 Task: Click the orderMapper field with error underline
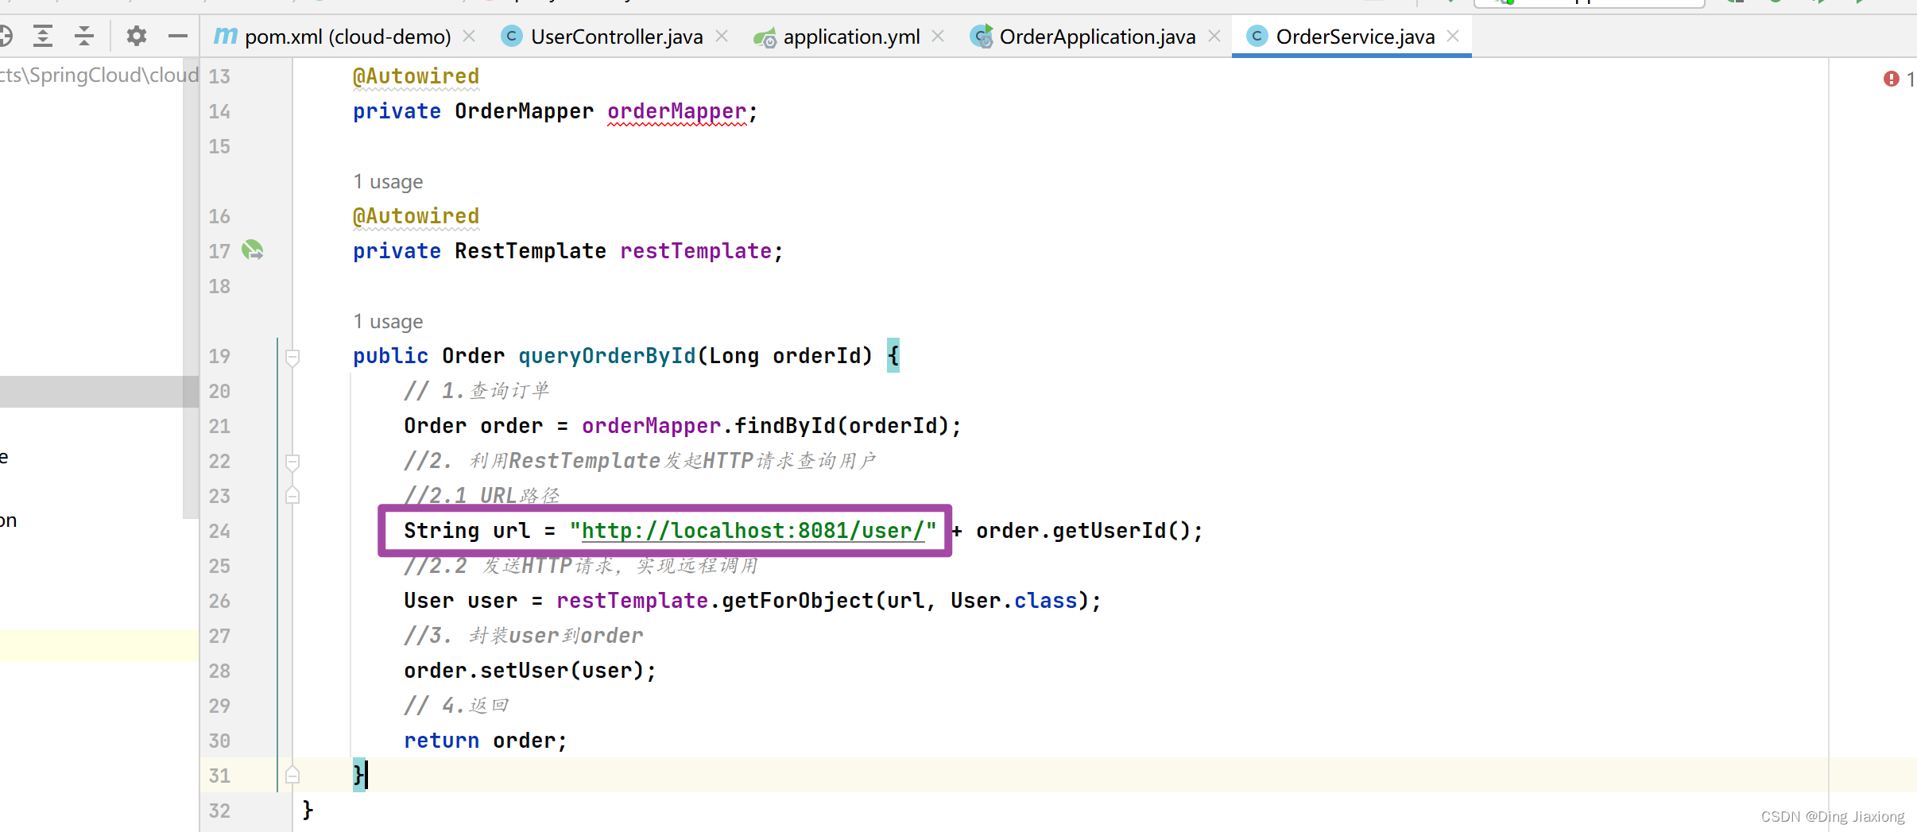click(676, 111)
